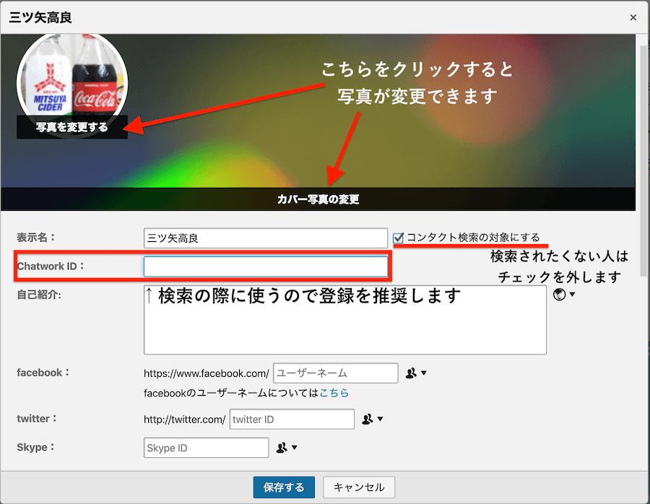The image size is (650, 504).
Task: Click inside the 自己紹介 text area
Action: coord(344,329)
